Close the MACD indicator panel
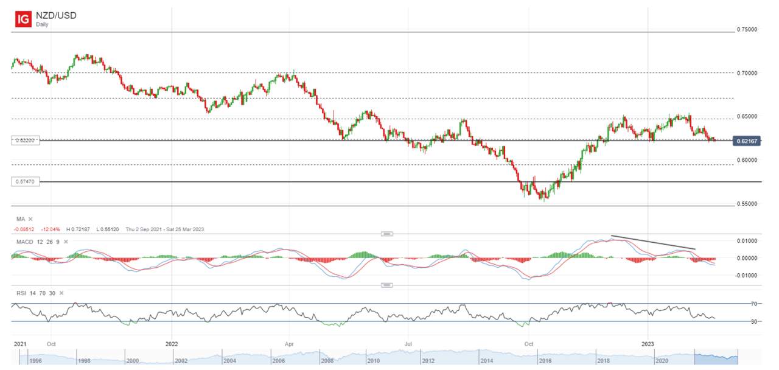Screen dimensions: 779x370 click(65, 242)
